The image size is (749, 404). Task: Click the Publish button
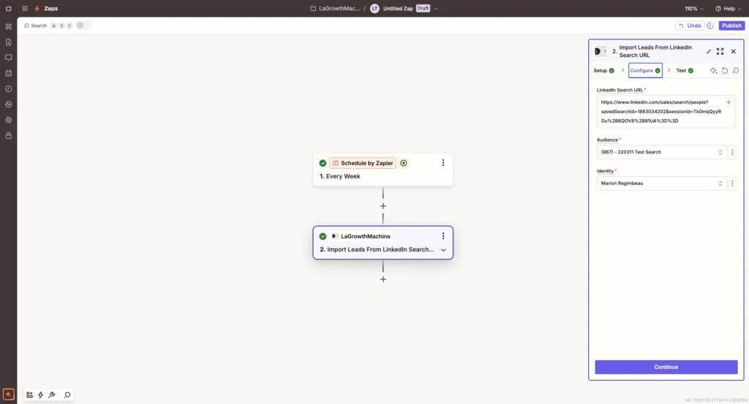click(x=731, y=26)
